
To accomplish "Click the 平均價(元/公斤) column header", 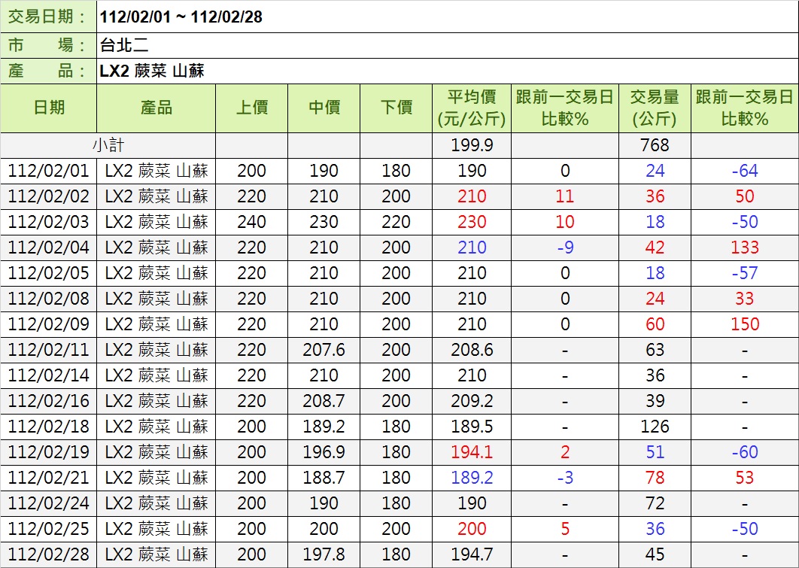I will click(x=472, y=108).
